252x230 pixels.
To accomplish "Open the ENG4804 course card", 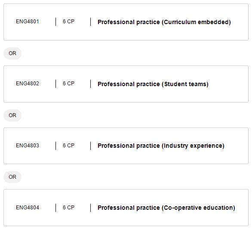I will 126,208.
